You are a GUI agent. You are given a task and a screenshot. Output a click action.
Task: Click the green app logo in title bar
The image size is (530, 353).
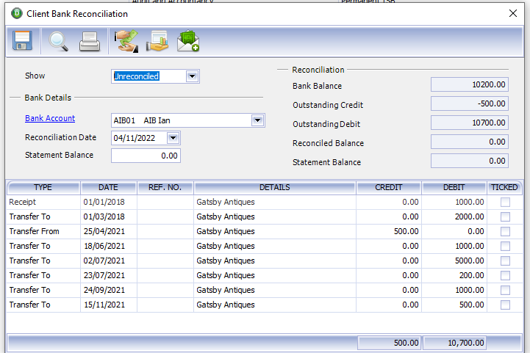[x=17, y=13]
